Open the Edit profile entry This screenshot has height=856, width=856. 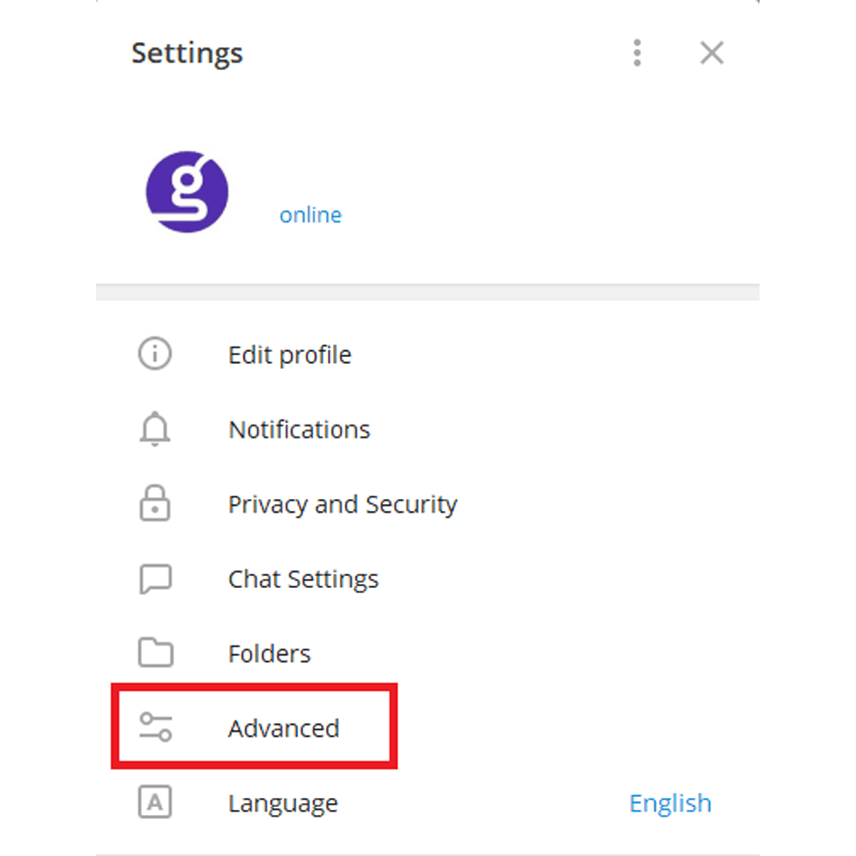(x=289, y=354)
